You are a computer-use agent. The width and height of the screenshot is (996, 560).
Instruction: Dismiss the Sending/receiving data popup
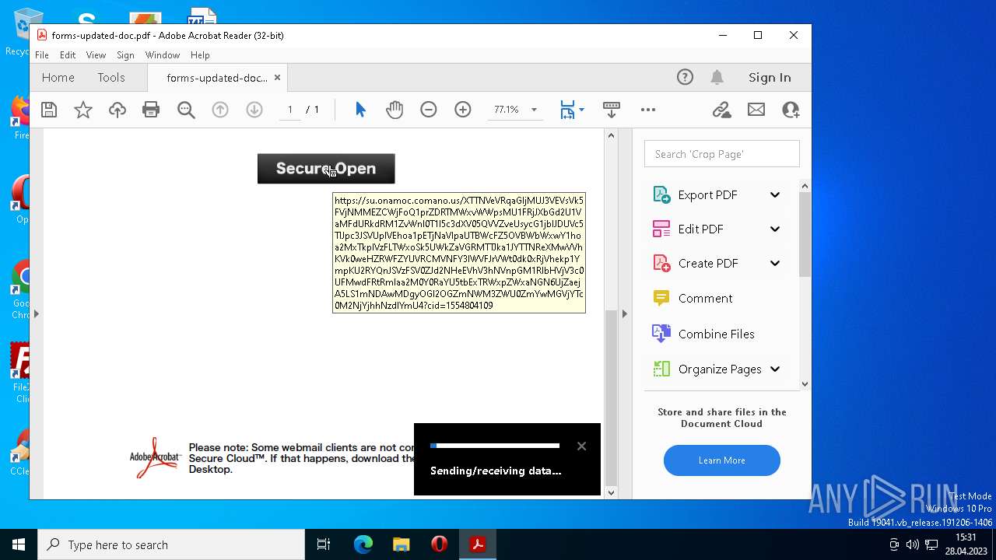581,446
